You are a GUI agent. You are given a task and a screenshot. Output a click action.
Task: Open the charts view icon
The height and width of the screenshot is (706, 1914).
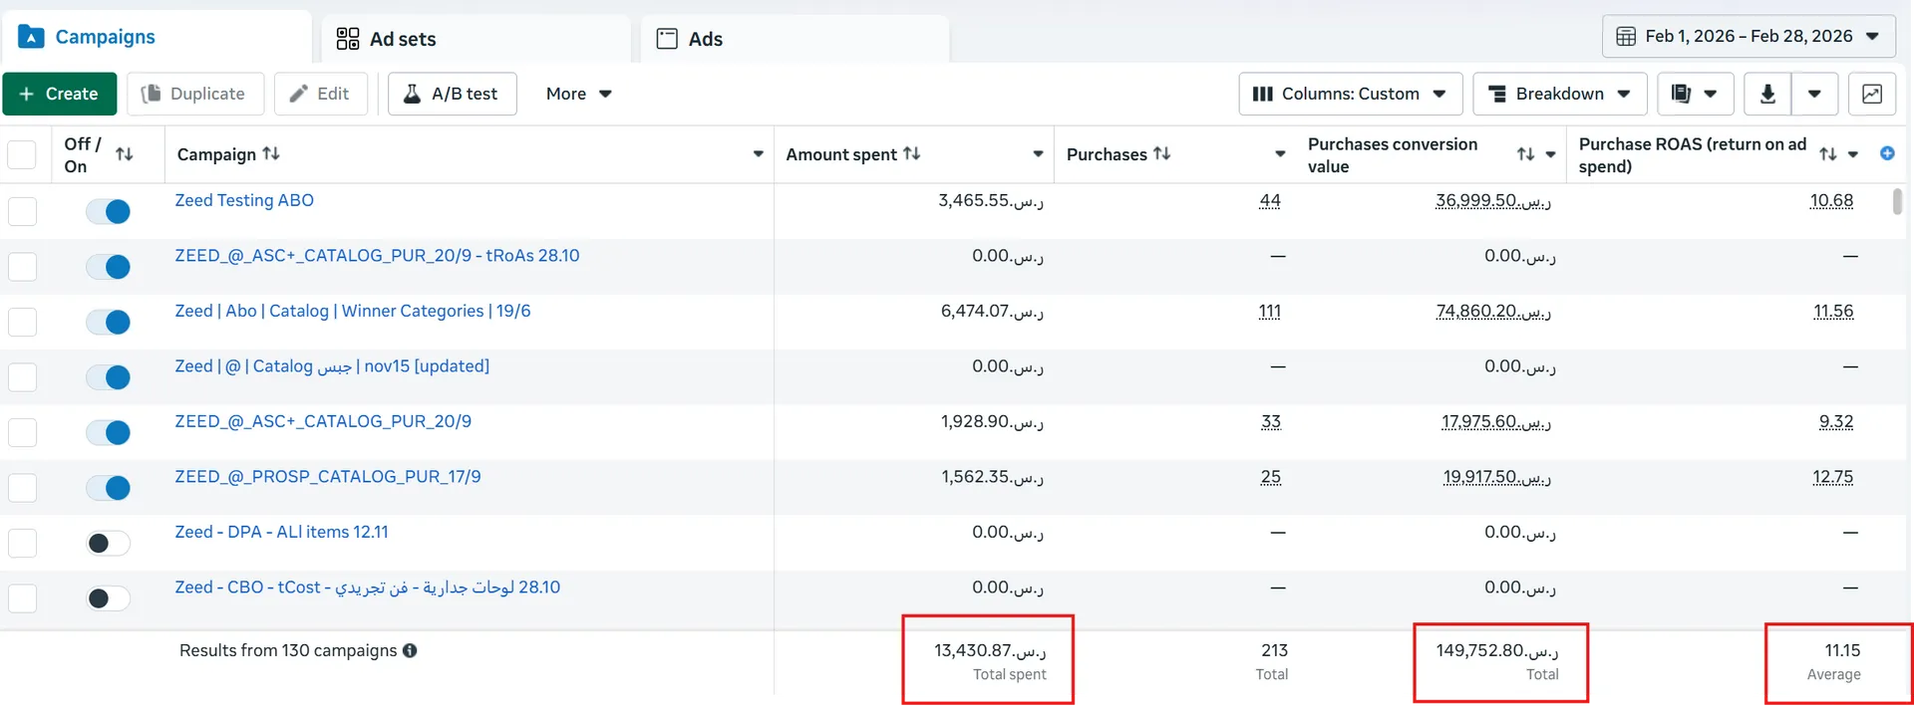[x=1872, y=94]
